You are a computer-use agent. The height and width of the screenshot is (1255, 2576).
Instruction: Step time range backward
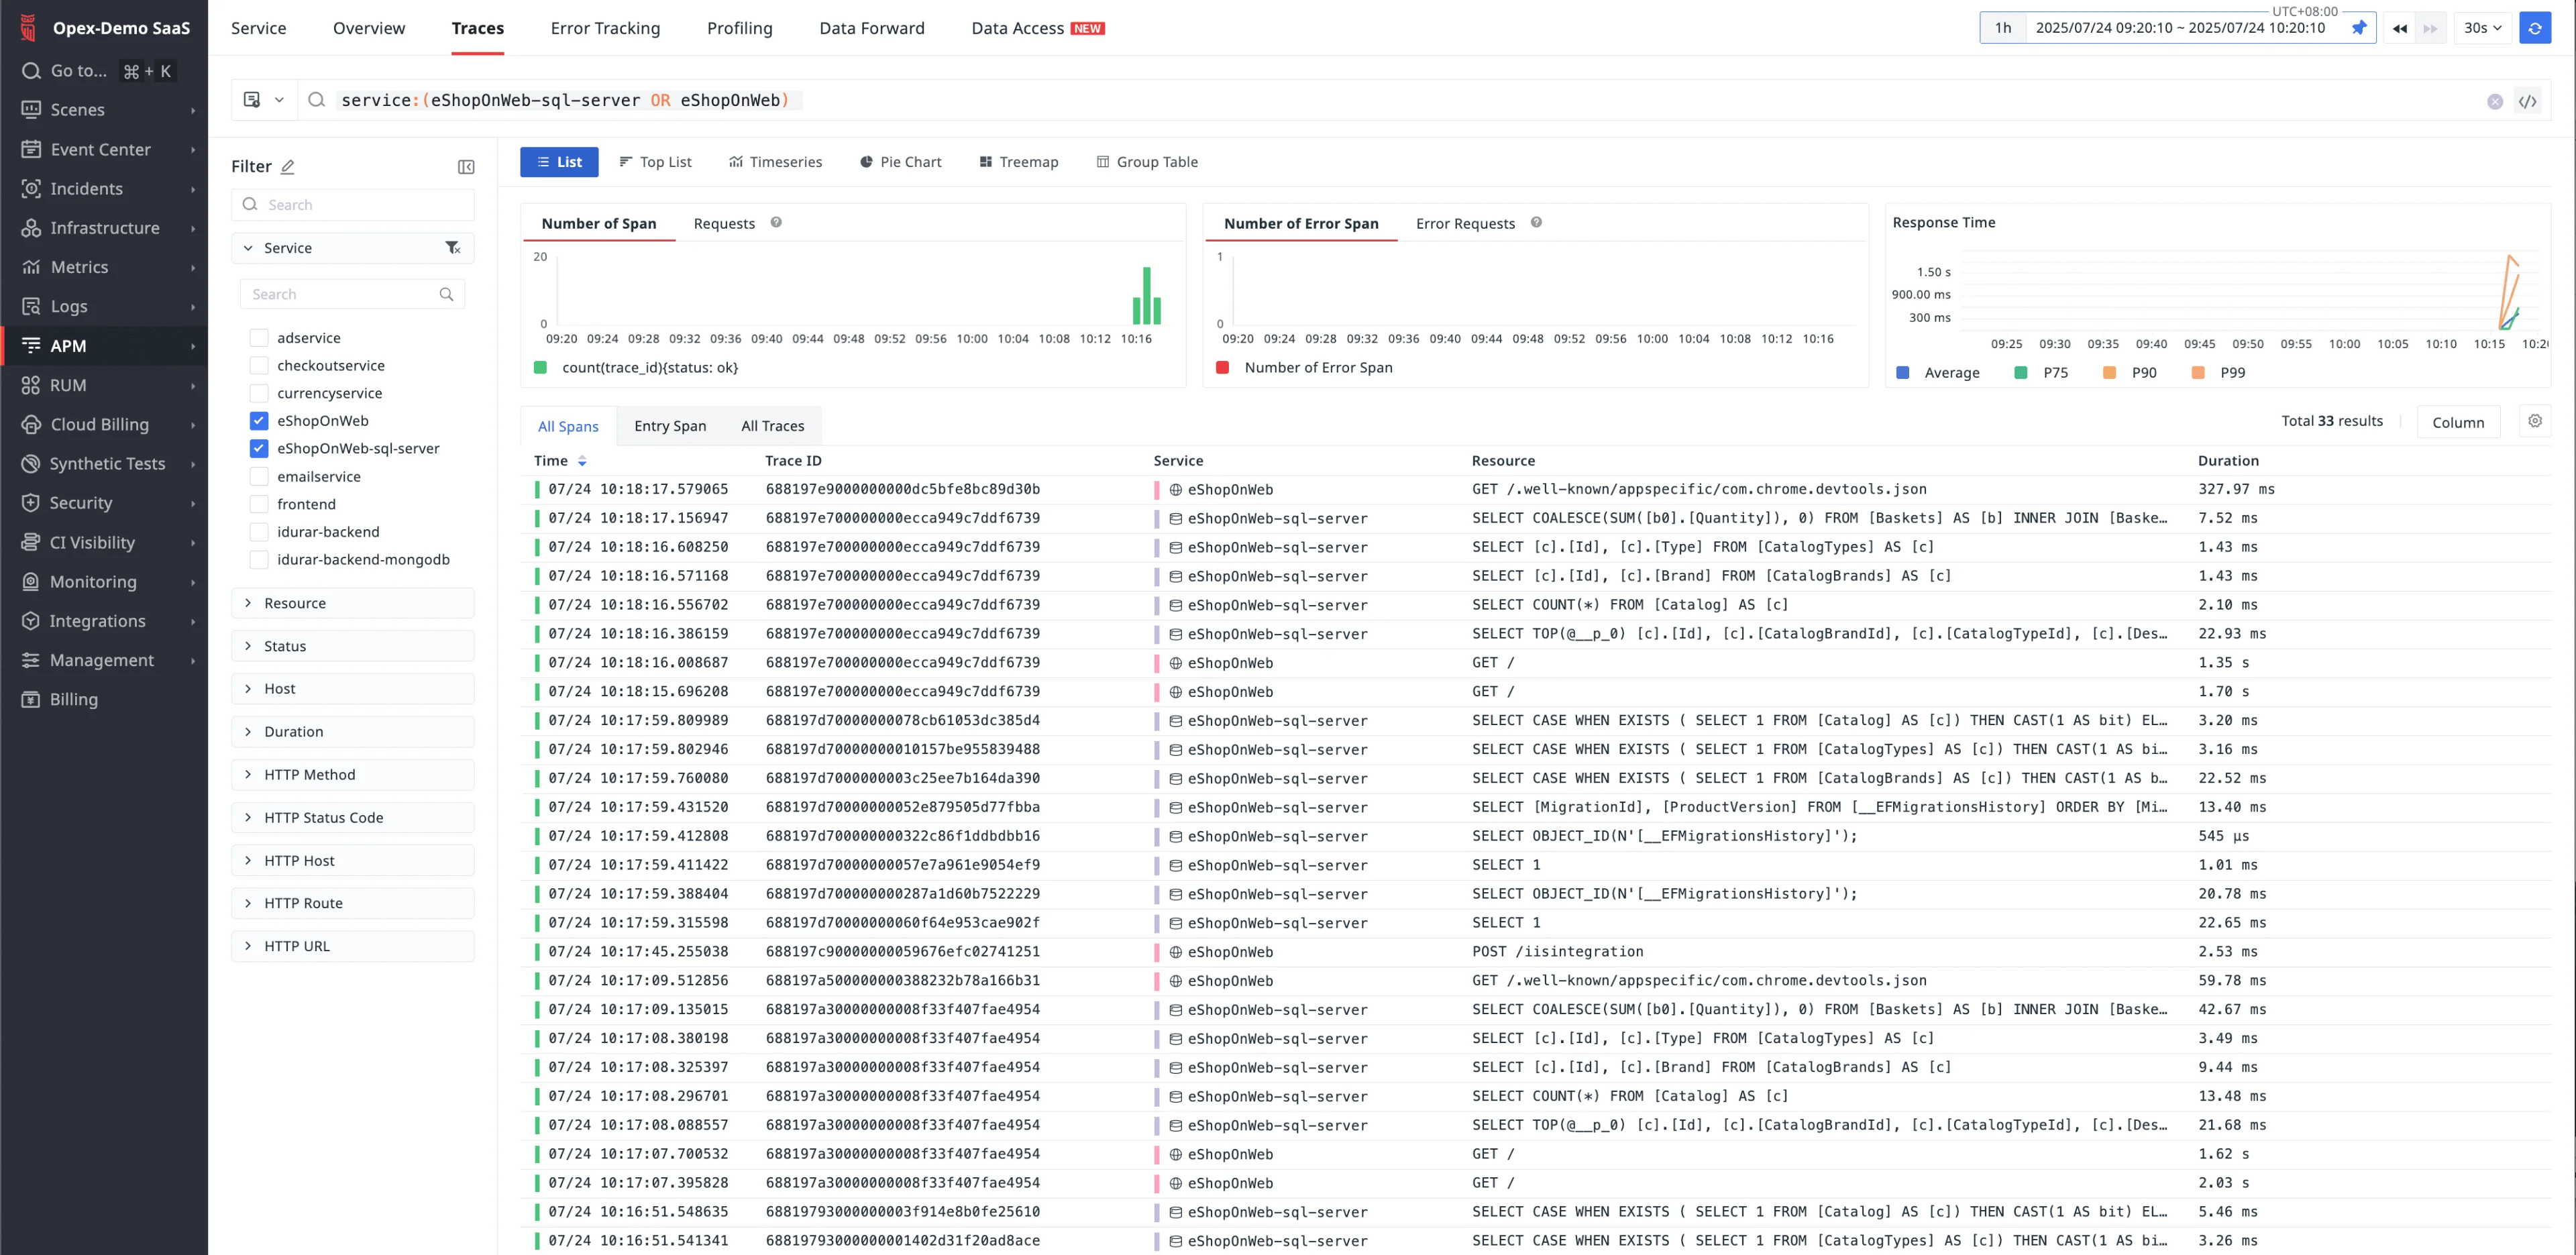(2400, 28)
